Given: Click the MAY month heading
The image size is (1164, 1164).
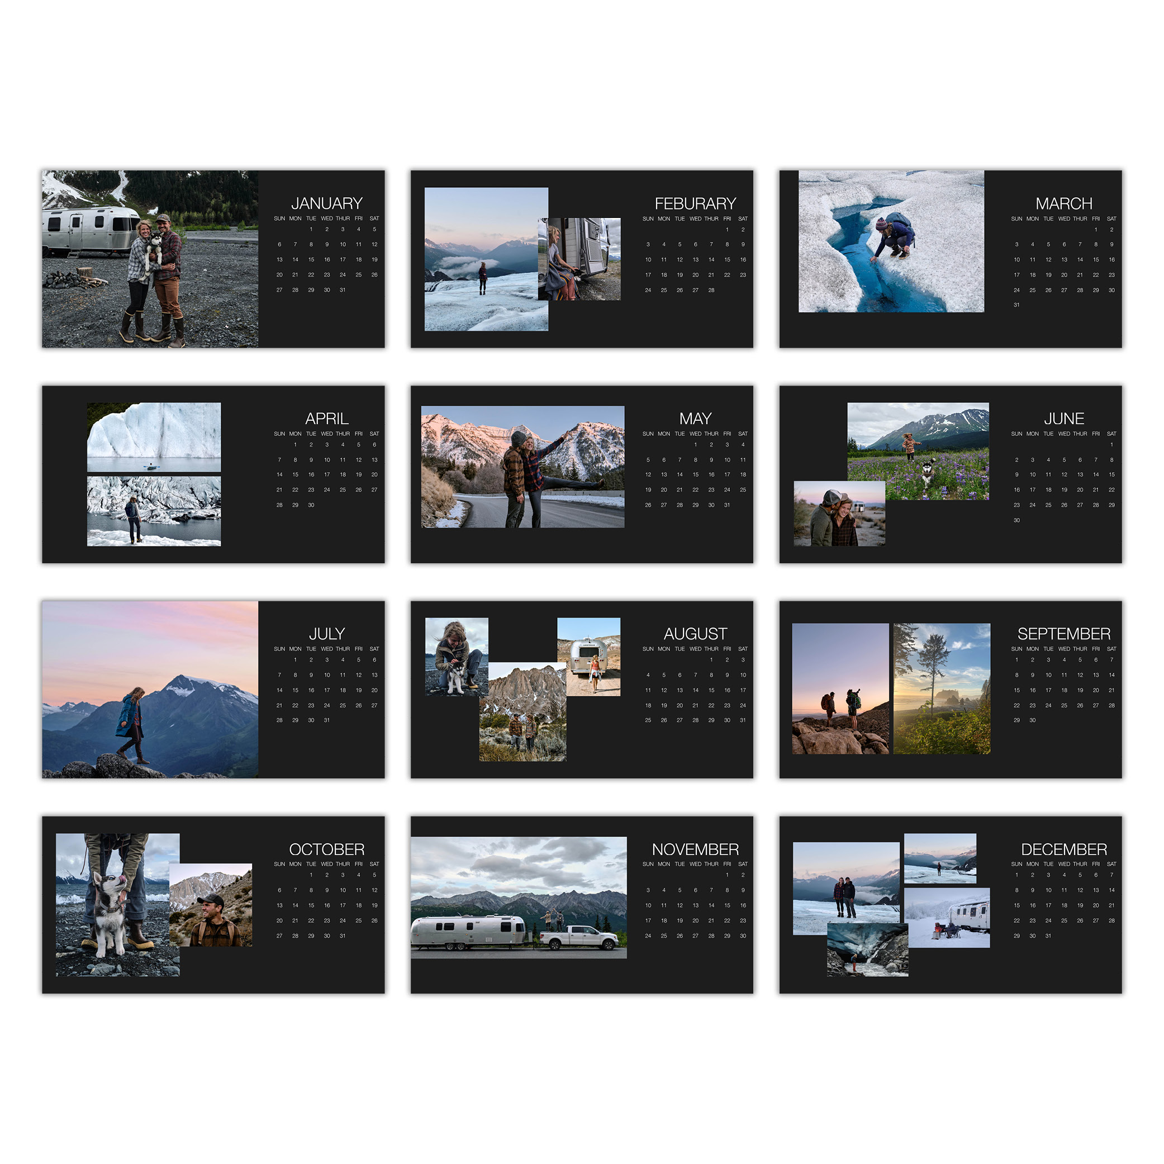Looking at the screenshot, I should tap(695, 419).
